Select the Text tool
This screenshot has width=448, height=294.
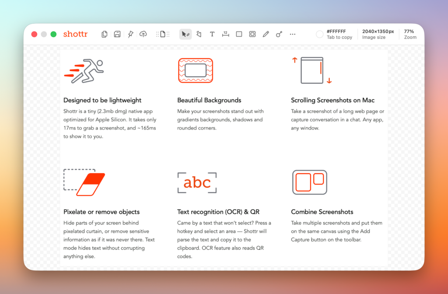(x=212, y=34)
